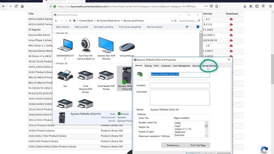Click the browser forward arrow

[x=10, y=6]
